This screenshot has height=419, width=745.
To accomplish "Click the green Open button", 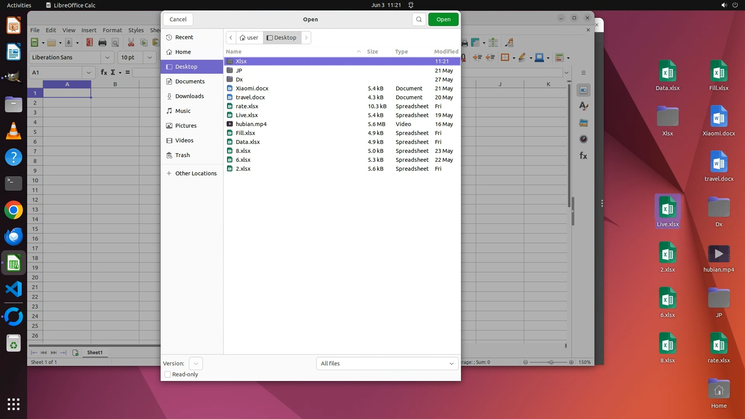I will pos(443,19).
